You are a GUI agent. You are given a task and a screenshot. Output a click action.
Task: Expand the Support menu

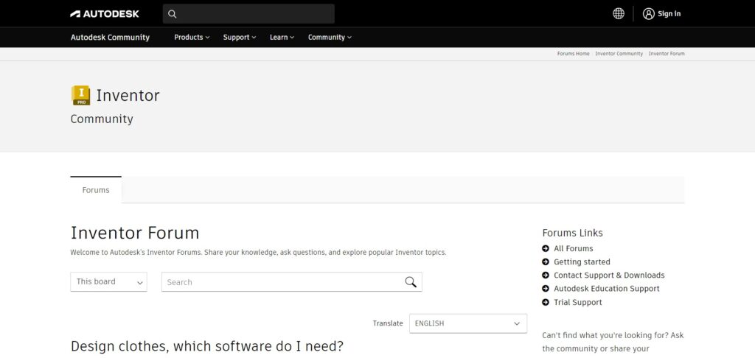[x=240, y=37]
